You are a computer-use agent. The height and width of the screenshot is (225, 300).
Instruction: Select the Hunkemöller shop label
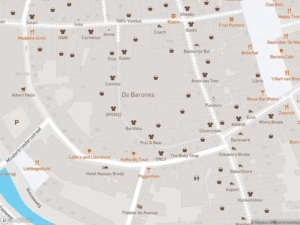click(250, 200)
